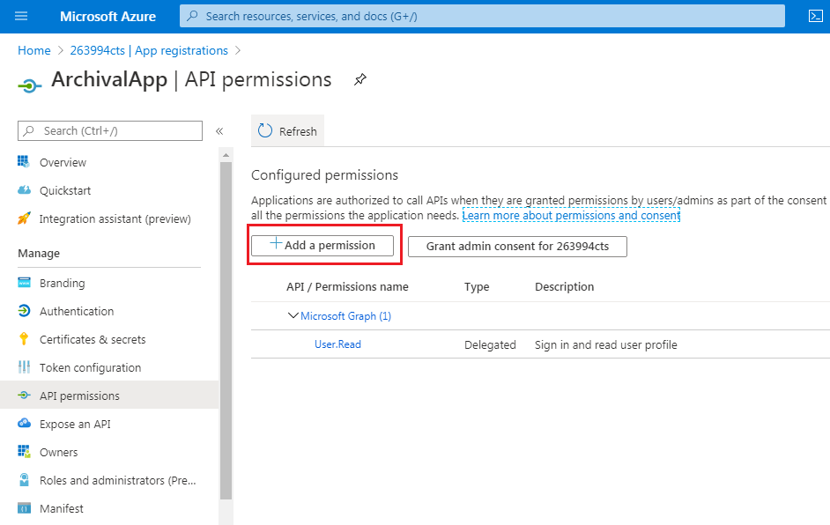Image resolution: width=830 pixels, height=525 pixels.
Task: Open the Expose an API icon
Action: (25, 424)
